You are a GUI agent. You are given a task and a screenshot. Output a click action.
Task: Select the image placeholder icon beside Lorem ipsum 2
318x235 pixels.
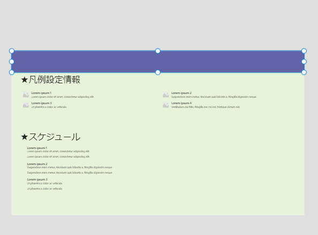click(x=166, y=95)
